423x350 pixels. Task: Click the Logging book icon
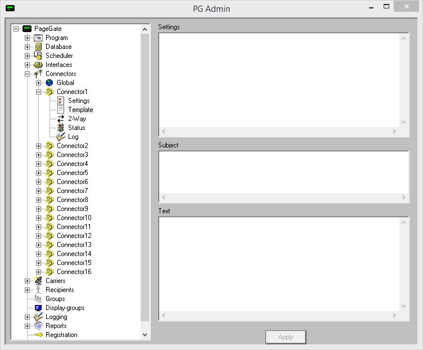[38, 317]
